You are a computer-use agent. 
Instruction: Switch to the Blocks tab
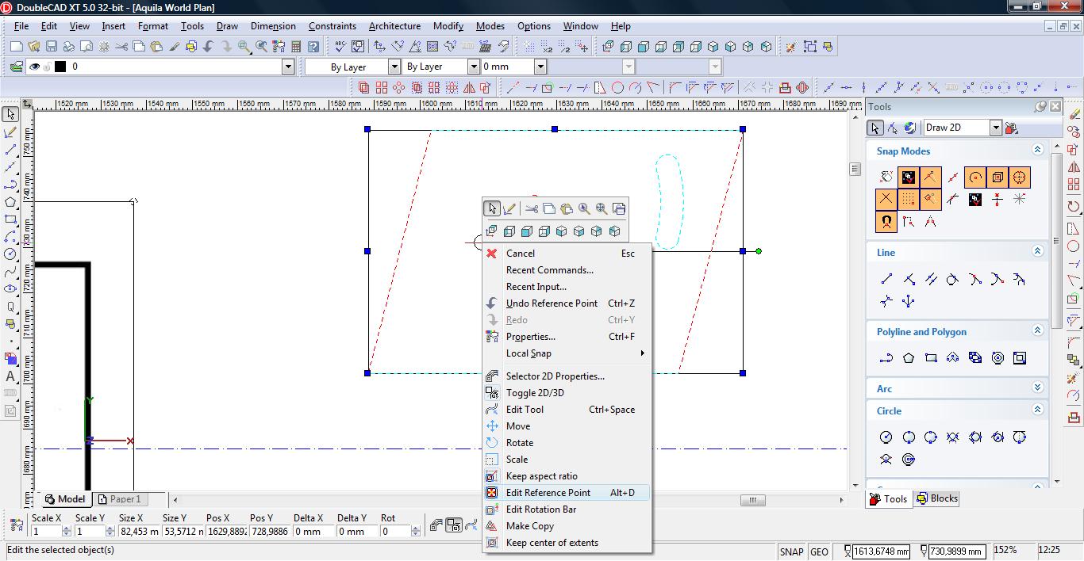(937, 498)
